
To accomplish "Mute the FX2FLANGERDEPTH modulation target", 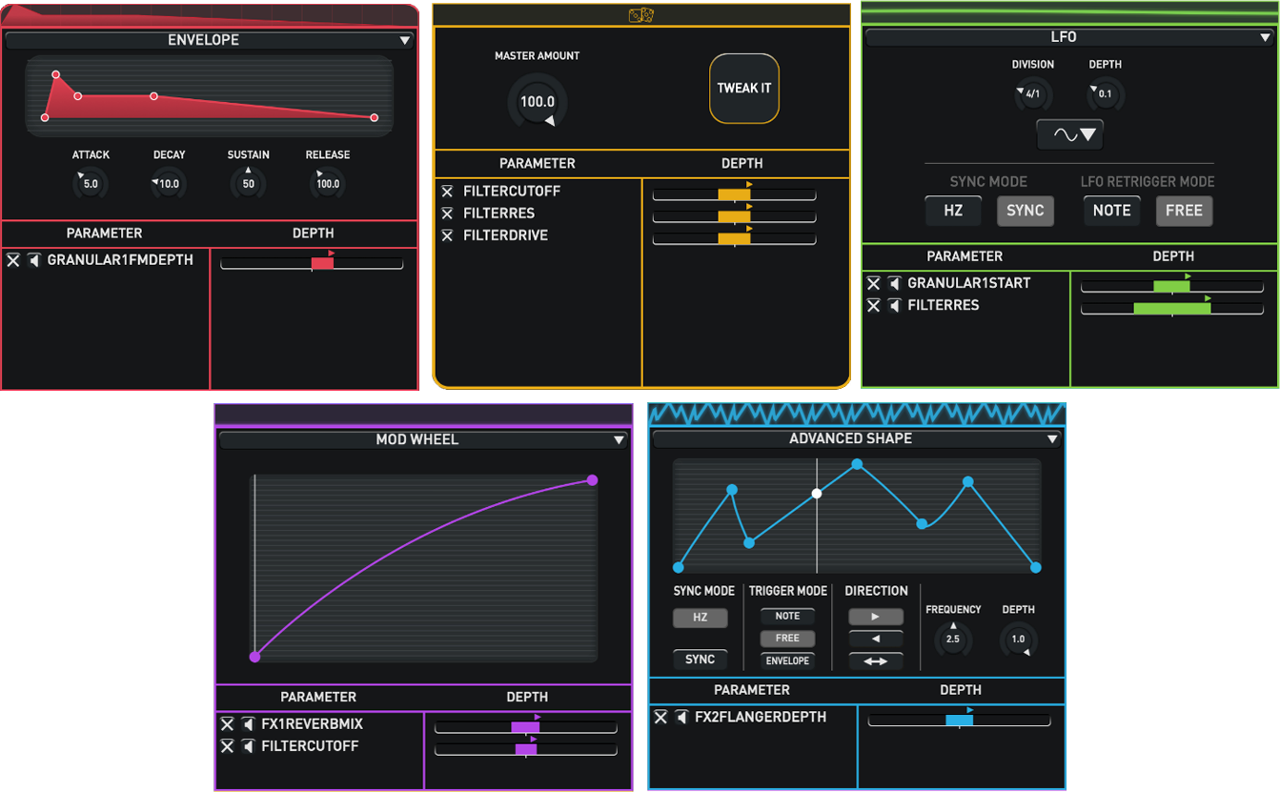I will pos(681,718).
